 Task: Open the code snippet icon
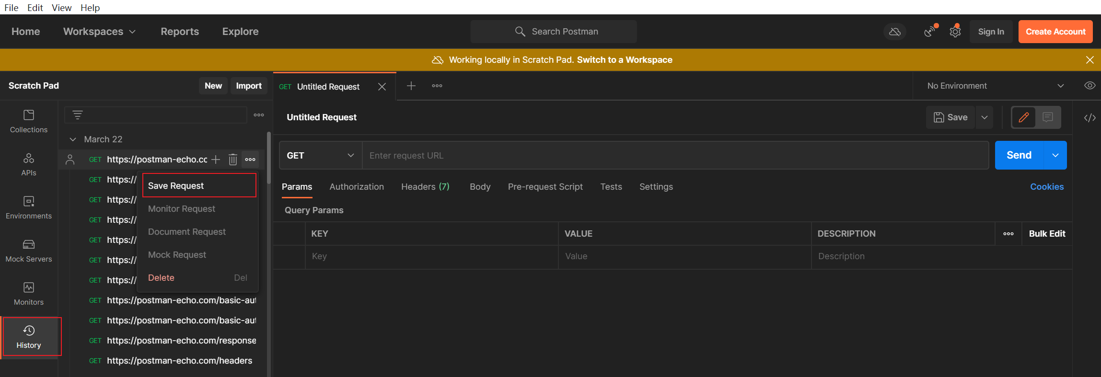1089,118
